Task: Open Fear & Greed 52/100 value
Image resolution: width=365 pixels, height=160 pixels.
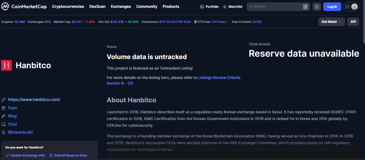Action: [257, 22]
